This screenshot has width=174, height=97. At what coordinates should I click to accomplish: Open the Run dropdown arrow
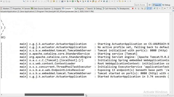coord(75,1)
